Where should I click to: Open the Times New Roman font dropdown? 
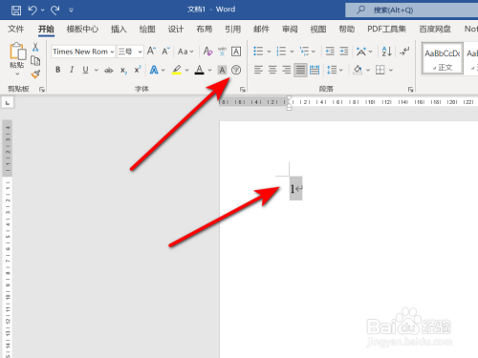click(x=83, y=52)
